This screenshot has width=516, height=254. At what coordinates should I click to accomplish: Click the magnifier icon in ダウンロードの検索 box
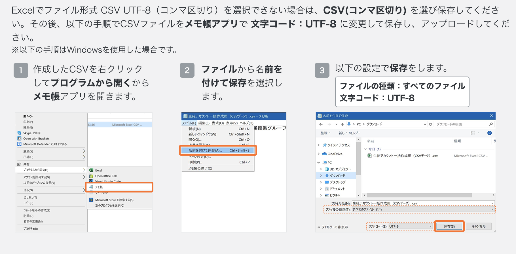point(491,124)
